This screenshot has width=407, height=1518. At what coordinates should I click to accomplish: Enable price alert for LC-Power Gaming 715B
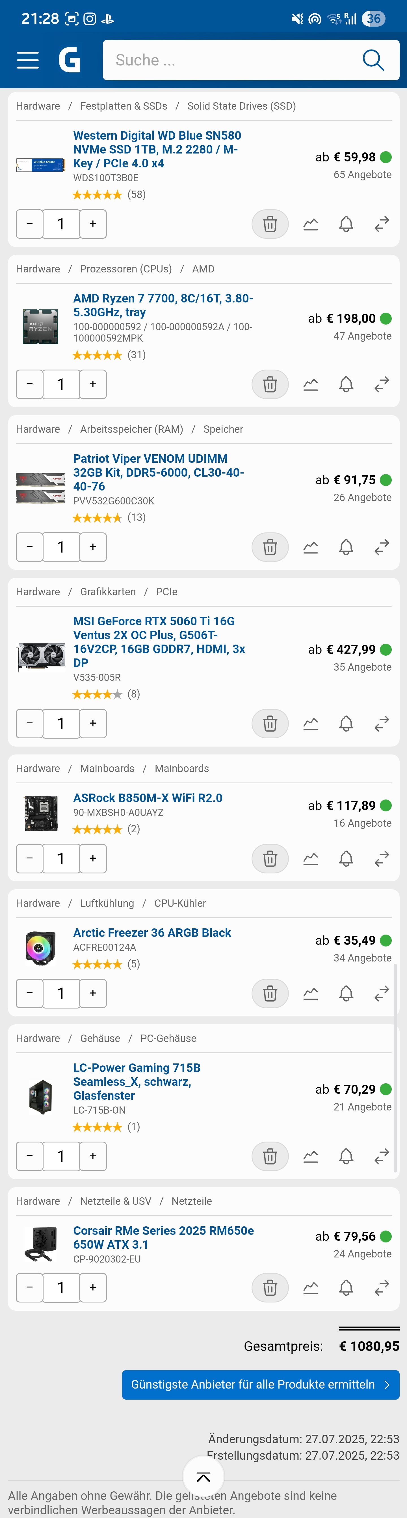click(347, 1156)
